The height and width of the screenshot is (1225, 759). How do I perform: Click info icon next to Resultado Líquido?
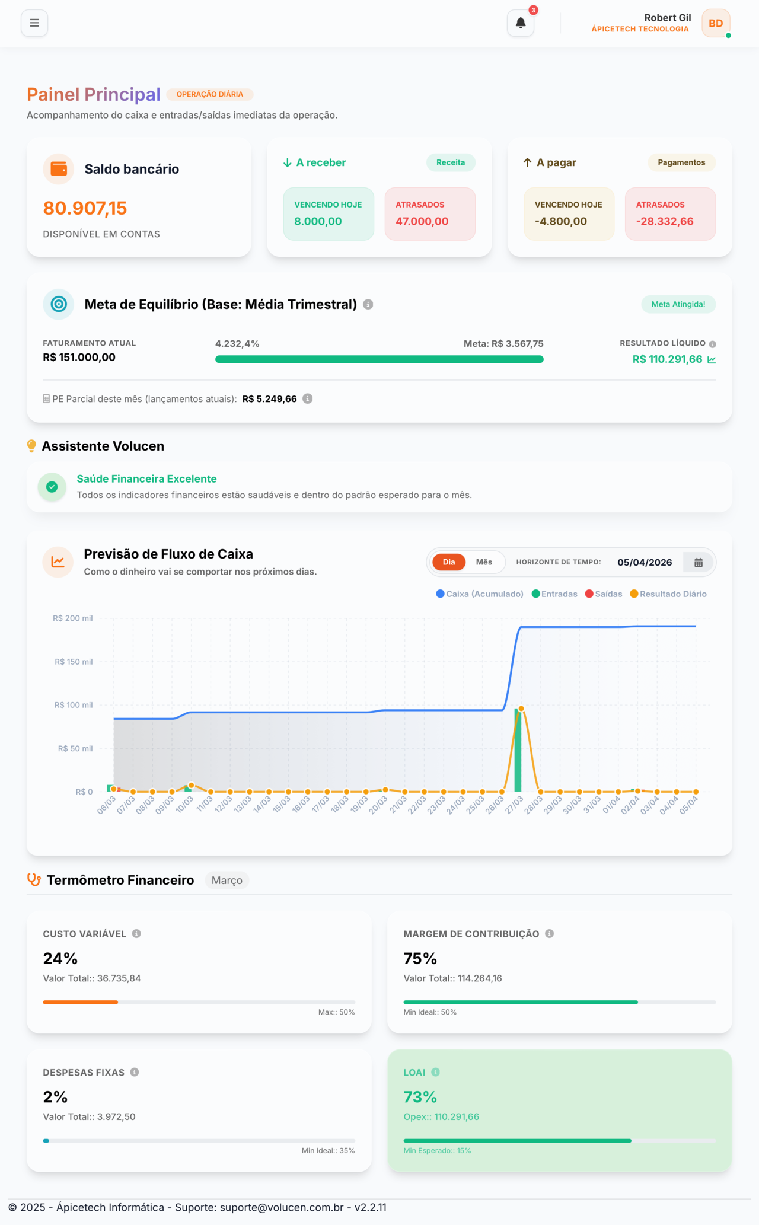pyautogui.click(x=713, y=344)
